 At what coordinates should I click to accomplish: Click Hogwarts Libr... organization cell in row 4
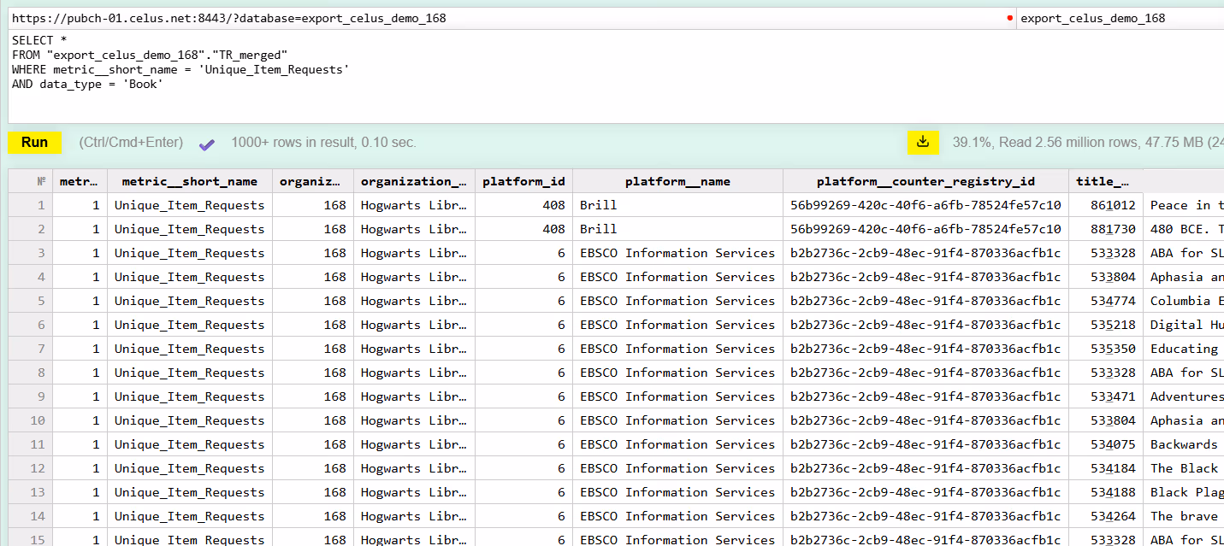coord(414,277)
